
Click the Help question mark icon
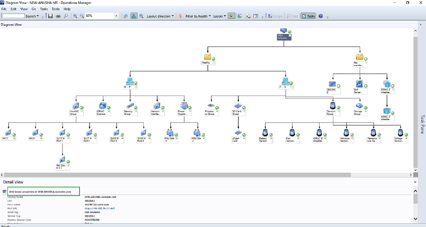point(321,16)
